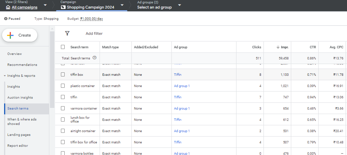Edit the ₹1,000.00/day budget link
This screenshot has width=347, height=155.
tap(91, 19)
